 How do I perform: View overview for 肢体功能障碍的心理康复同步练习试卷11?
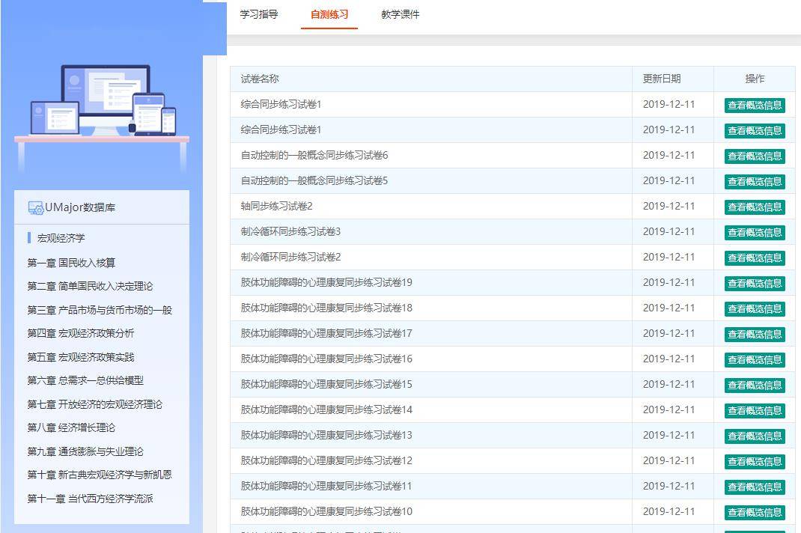pos(755,487)
